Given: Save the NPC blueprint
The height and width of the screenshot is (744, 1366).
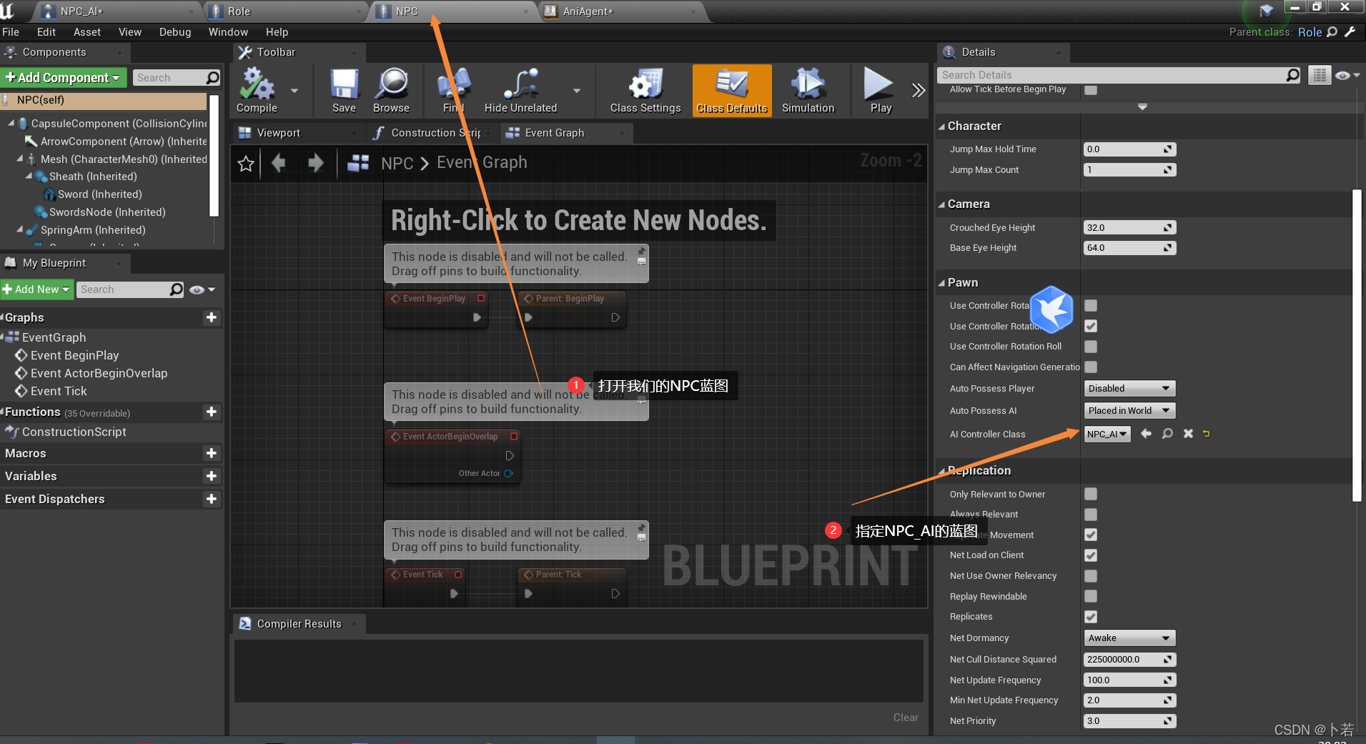Looking at the screenshot, I should pos(344,90).
